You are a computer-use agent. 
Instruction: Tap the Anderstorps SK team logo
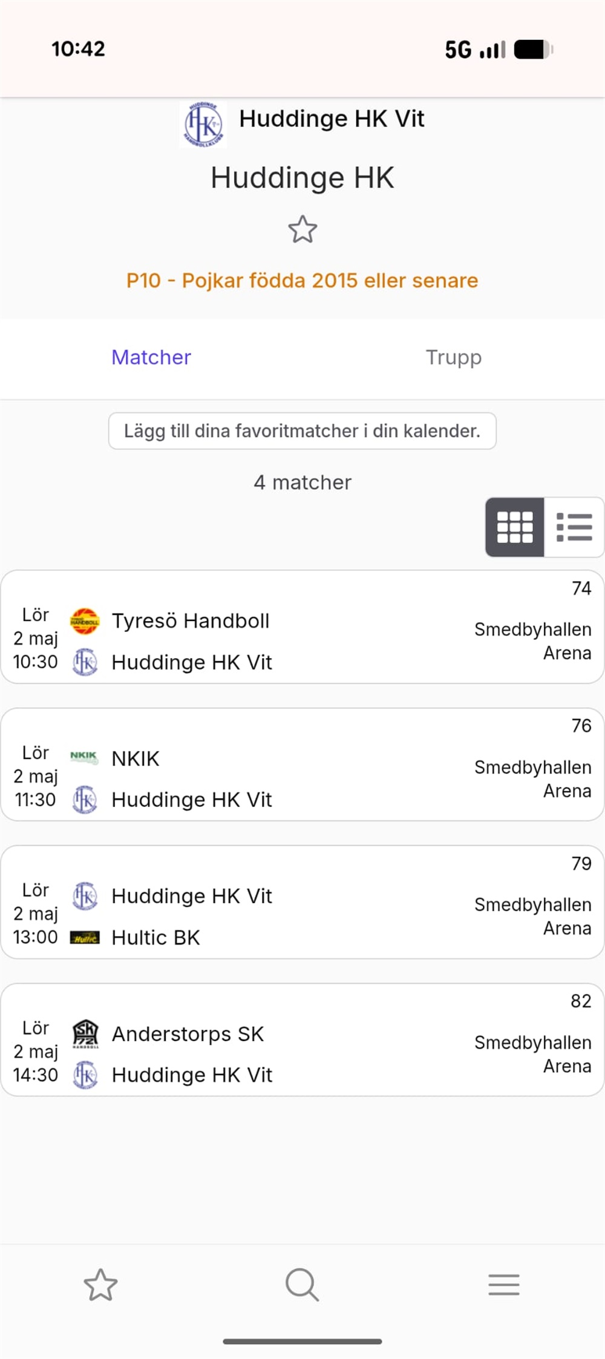click(x=85, y=1033)
